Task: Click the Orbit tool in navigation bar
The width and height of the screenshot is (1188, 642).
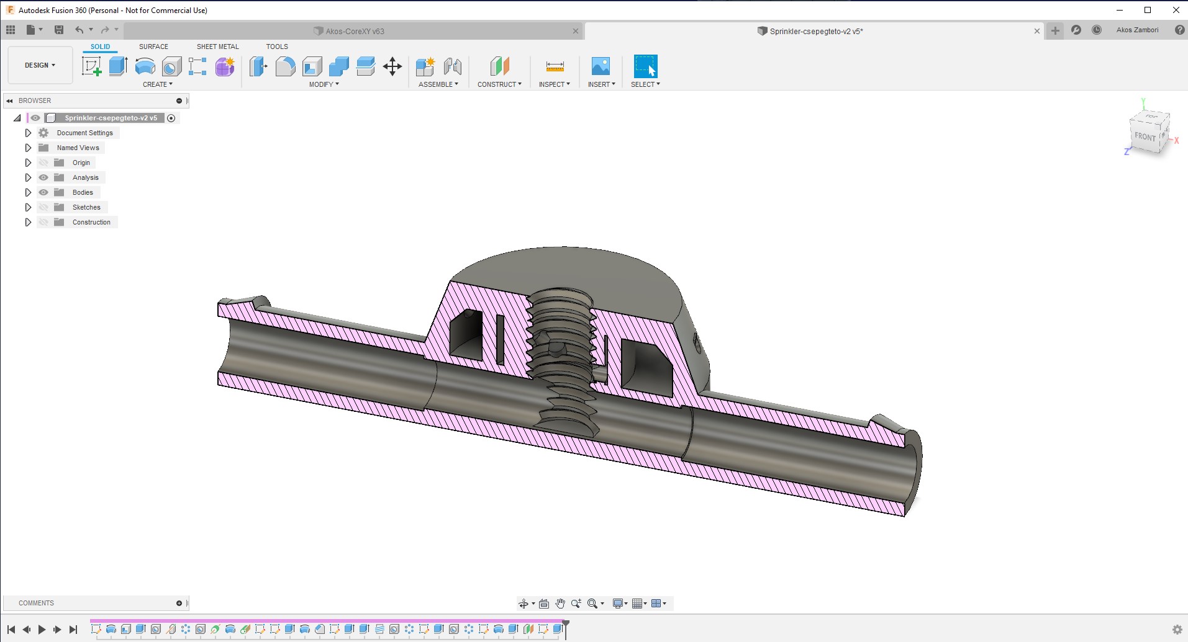Action: (x=524, y=604)
